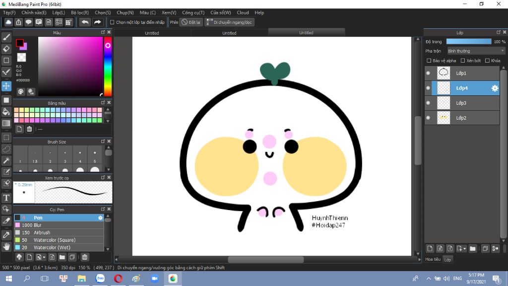Image resolution: width=508 pixels, height=286 pixels.
Task: Expand the add-layer dropdown arrow
Action: (x=465, y=249)
